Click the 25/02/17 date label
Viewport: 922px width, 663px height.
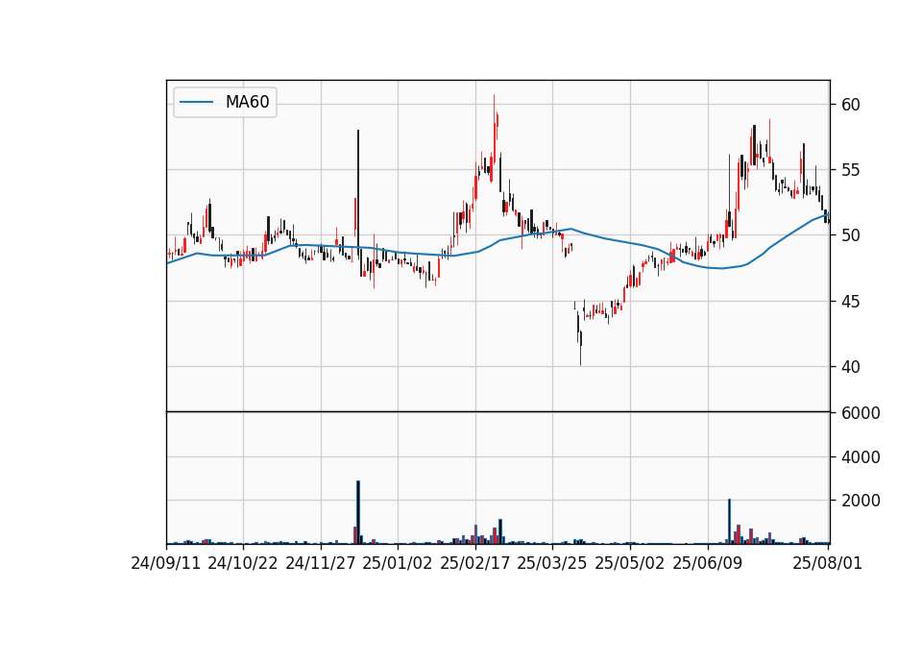click(x=475, y=563)
